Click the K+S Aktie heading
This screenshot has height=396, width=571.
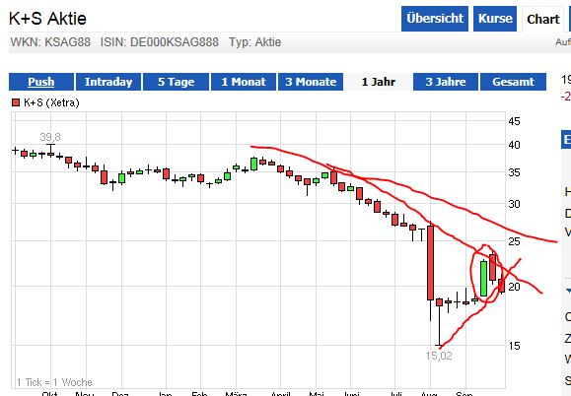coord(47,18)
